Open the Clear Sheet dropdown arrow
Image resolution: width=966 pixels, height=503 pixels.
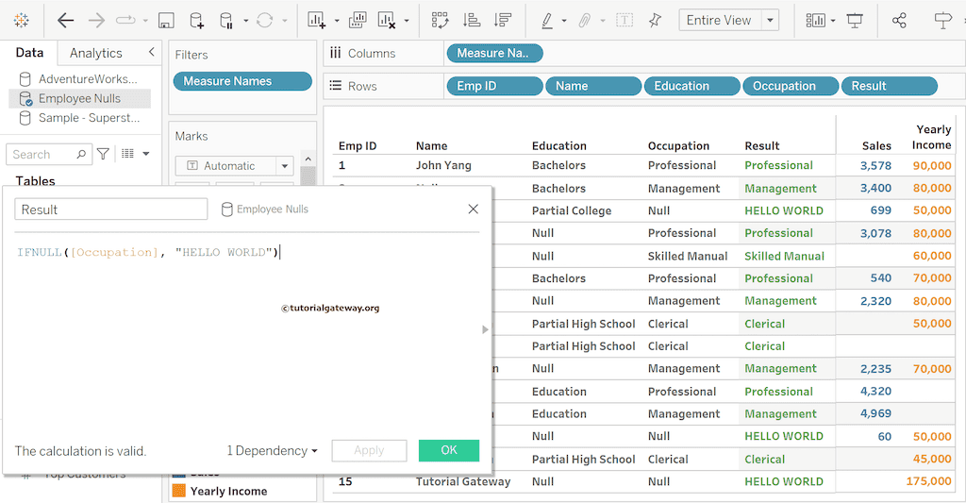407,21
